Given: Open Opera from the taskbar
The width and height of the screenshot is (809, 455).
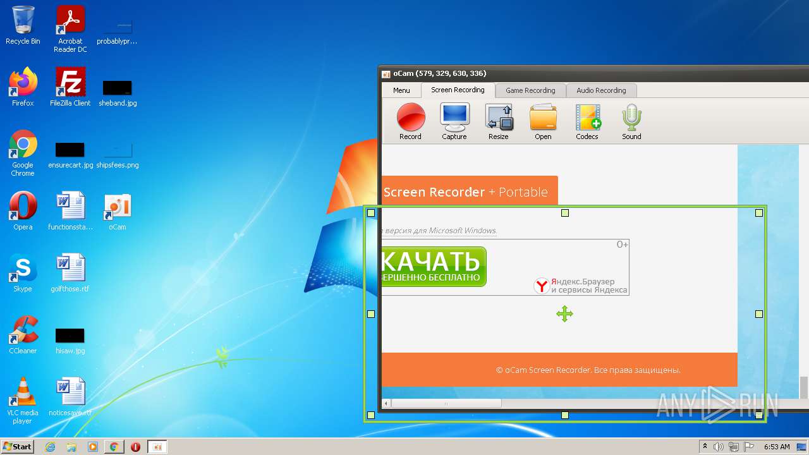Looking at the screenshot, I should [135, 447].
